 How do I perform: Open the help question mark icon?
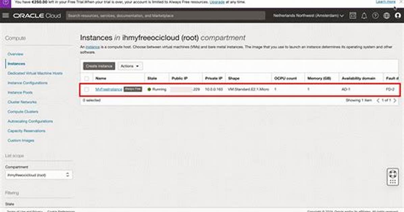[x=375, y=16]
